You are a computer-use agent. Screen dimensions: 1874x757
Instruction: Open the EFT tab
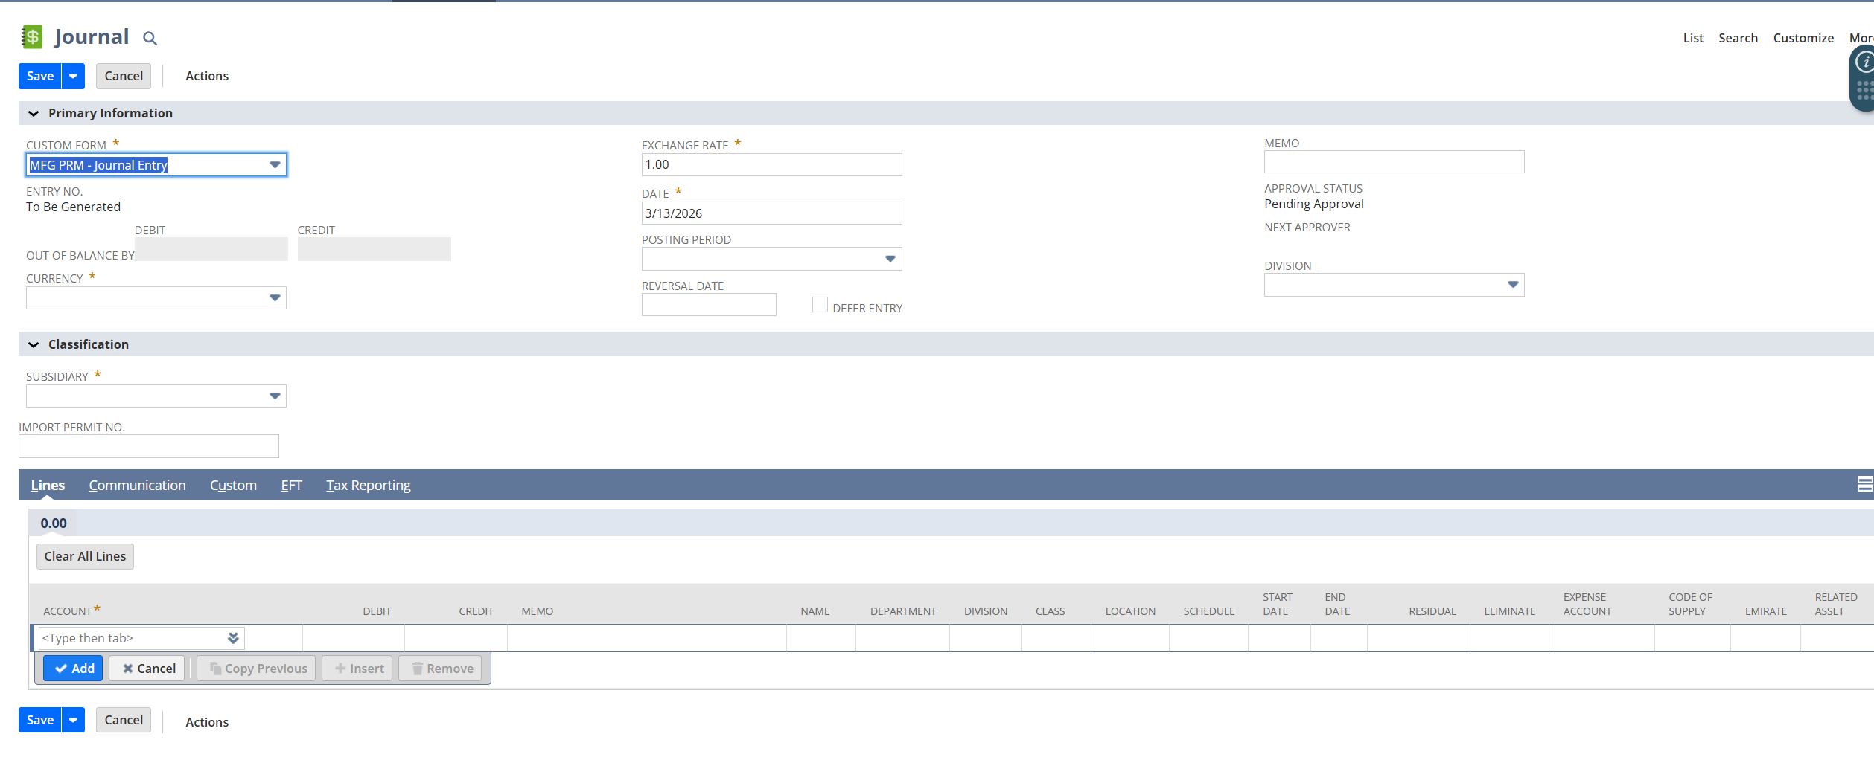[x=291, y=485]
